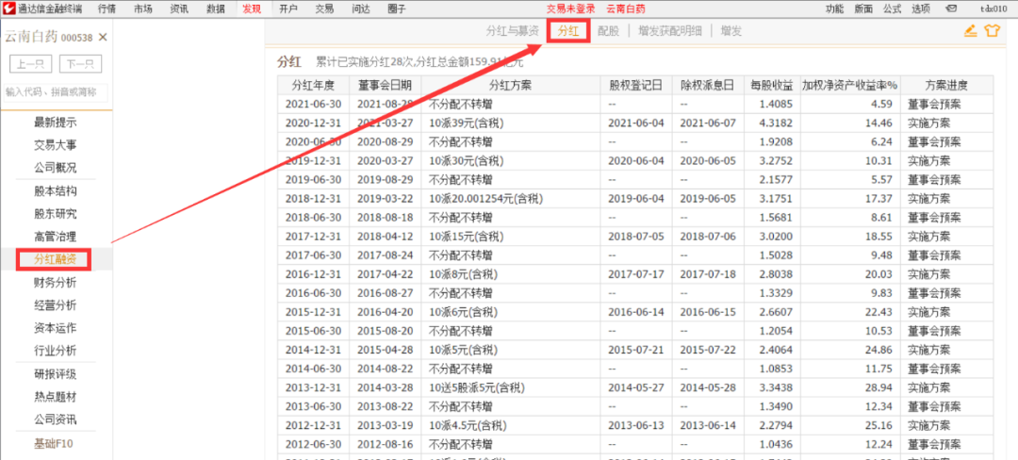The height and width of the screenshot is (460, 1018).
Task: Click the shirt skin theme icon
Action: (992, 30)
